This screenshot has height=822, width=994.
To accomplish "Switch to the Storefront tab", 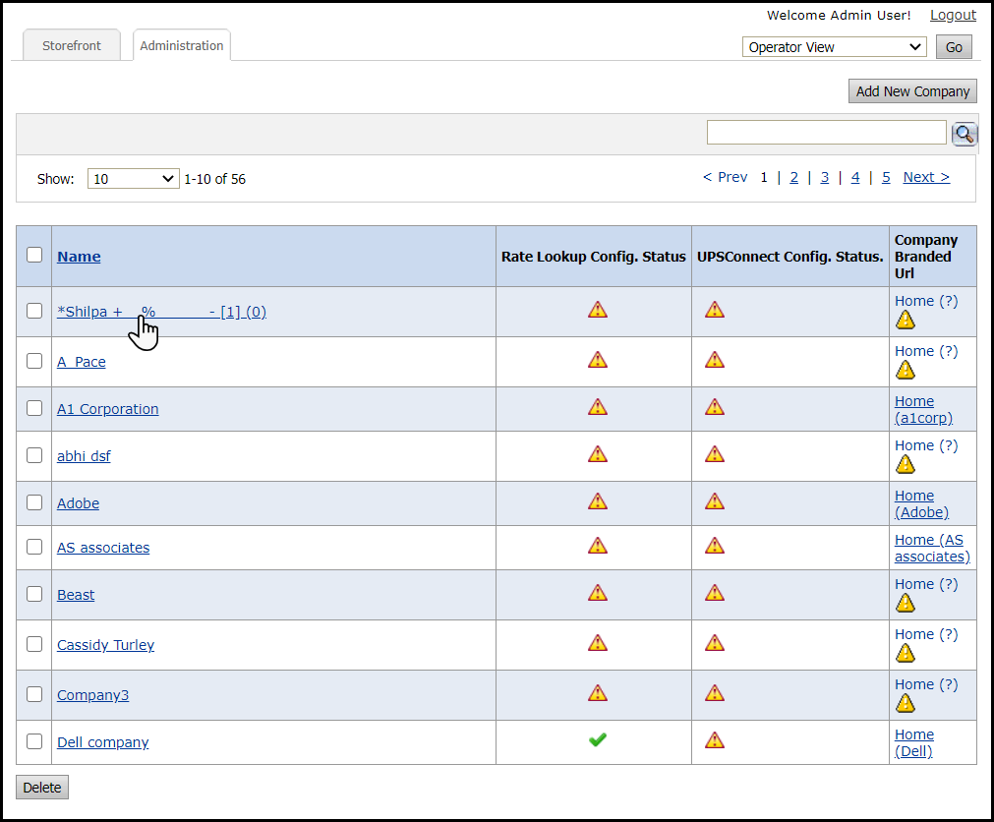I will [71, 46].
